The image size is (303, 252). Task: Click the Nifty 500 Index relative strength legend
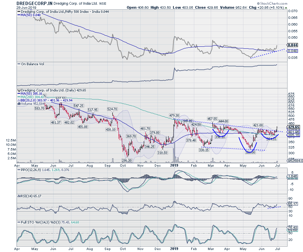coord(63,11)
